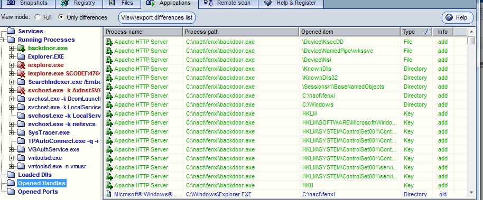Expand the svchost.exe -k AxInstSV node
This screenshot has width=483, height=200.
(12, 90)
